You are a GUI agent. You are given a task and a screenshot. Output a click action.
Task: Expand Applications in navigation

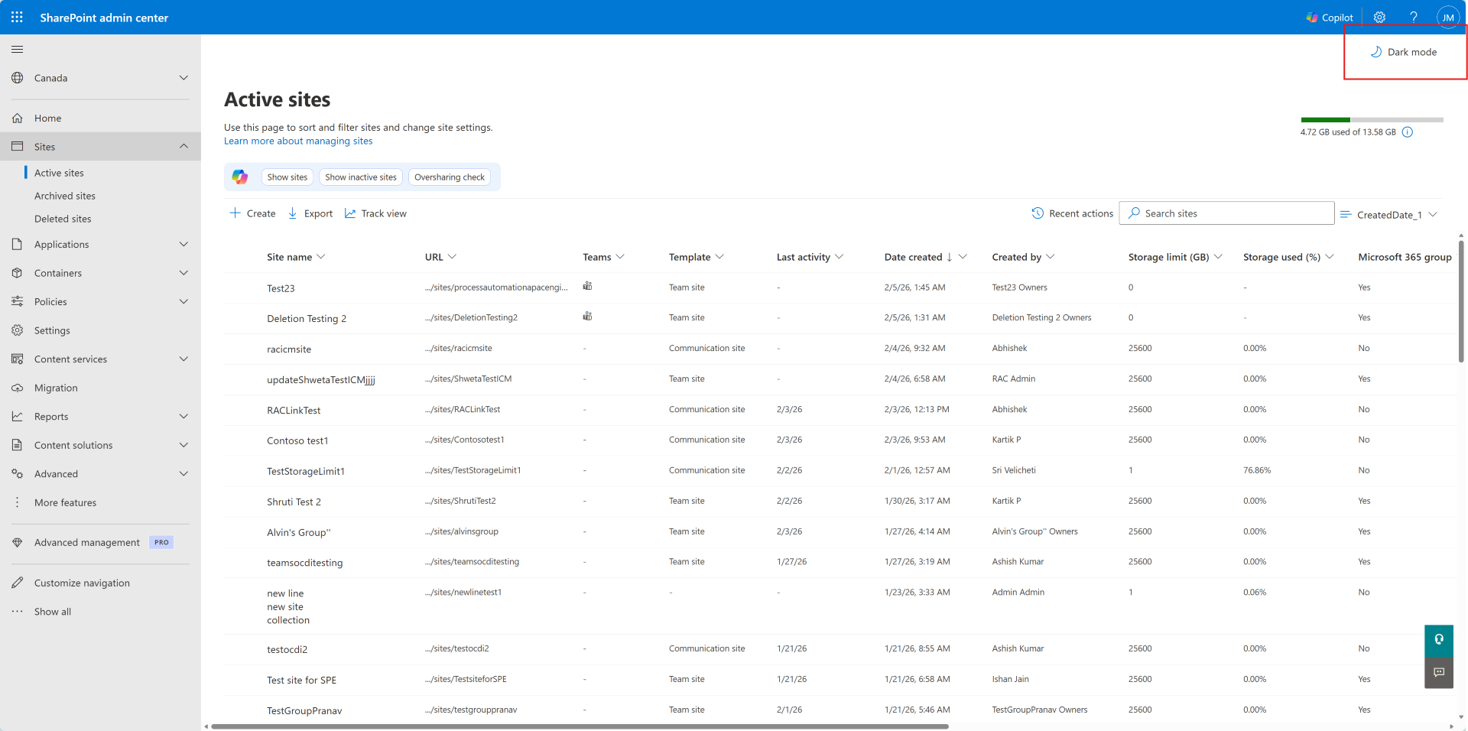click(100, 244)
